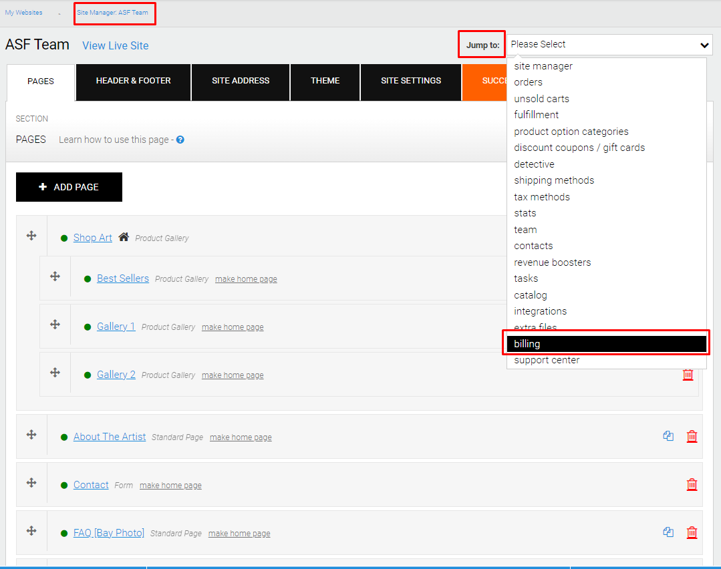
Task: Duplicate the About The Artist page
Action: coord(668,436)
